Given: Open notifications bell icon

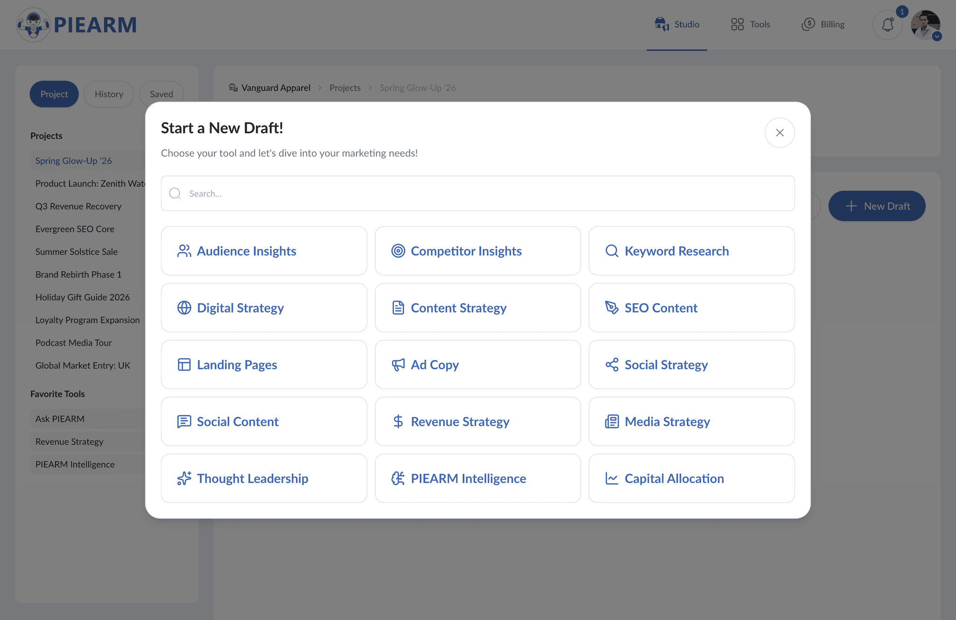Looking at the screenshot, I should pos(888,25).
